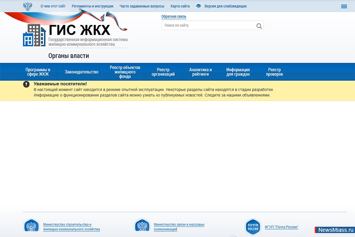This screenshot has width=355, height=237.
Task: Click the GIS ZhKKh building logo
Action: (34, 36)
